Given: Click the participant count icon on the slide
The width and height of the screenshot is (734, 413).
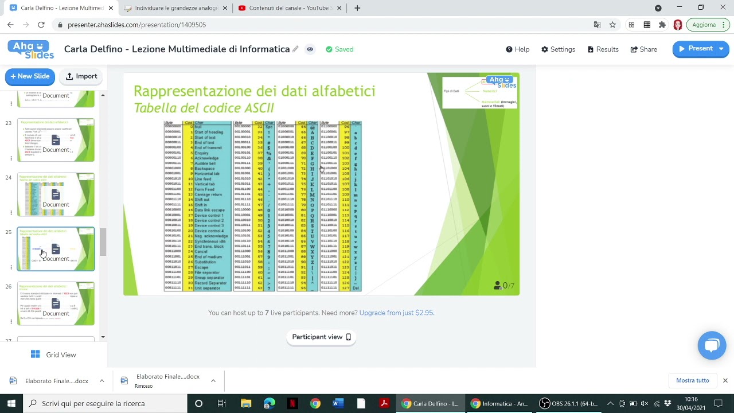Looking at the screenshot, I should click(497, 285).
